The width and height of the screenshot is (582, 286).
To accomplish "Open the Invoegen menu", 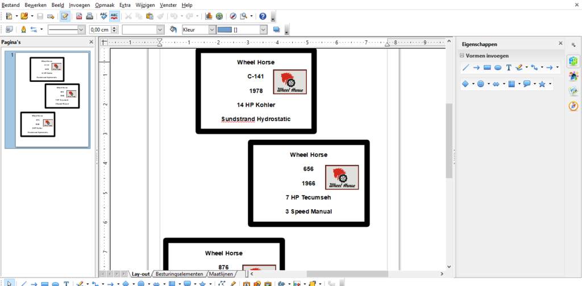I will point(80,5).
